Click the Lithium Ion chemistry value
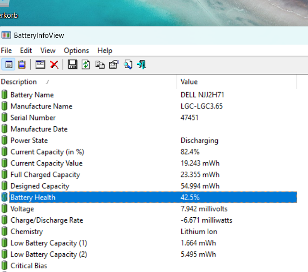Image resolution: width=308 pixels, height=272 pixels. pyautogui.click(x=199, y=232)
